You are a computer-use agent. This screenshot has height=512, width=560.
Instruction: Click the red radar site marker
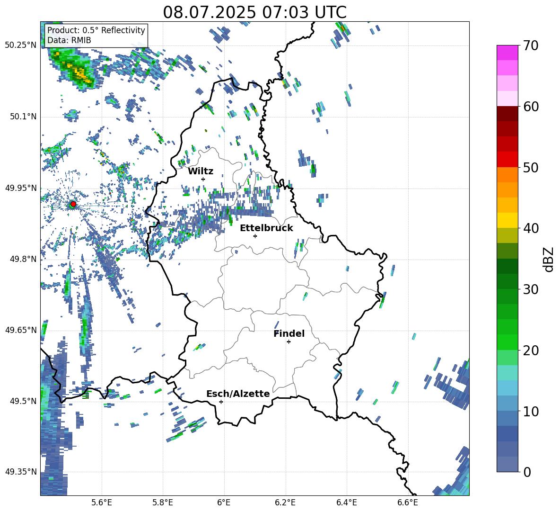tap(73, 204)
